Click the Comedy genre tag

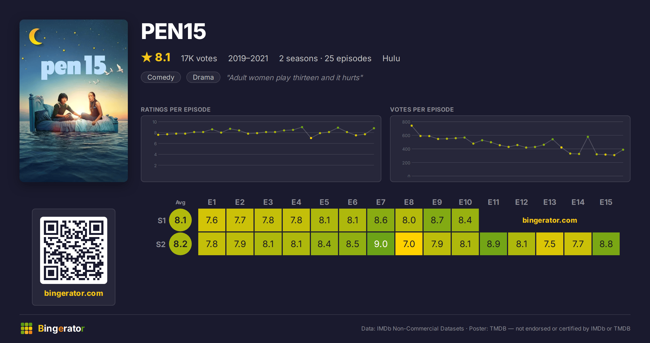pyautogui.click(x=161, y=77)
